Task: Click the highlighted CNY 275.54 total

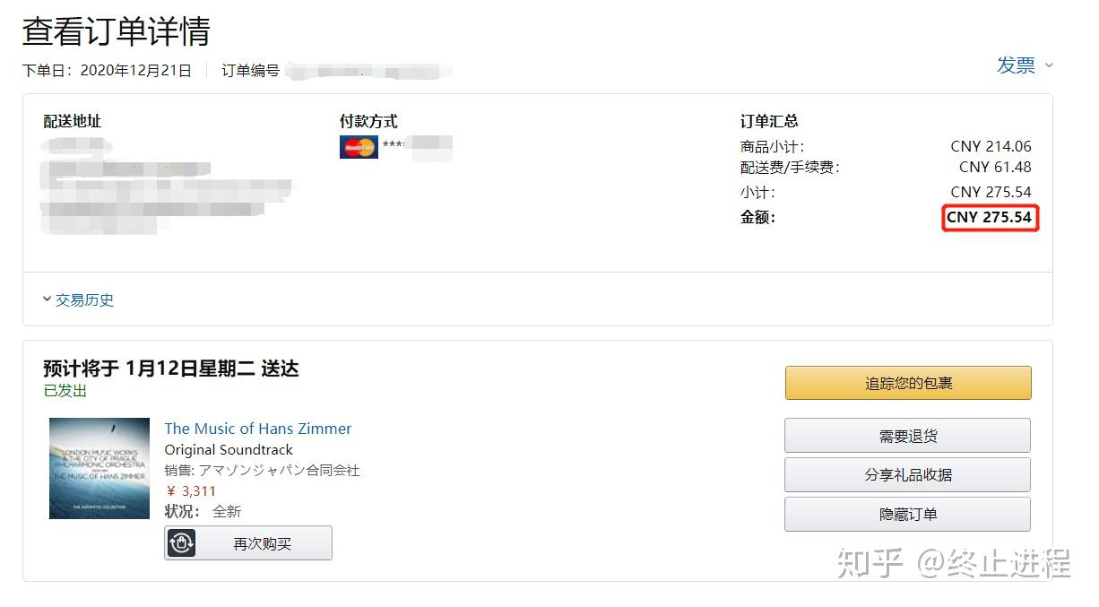Action: (990, 217)
